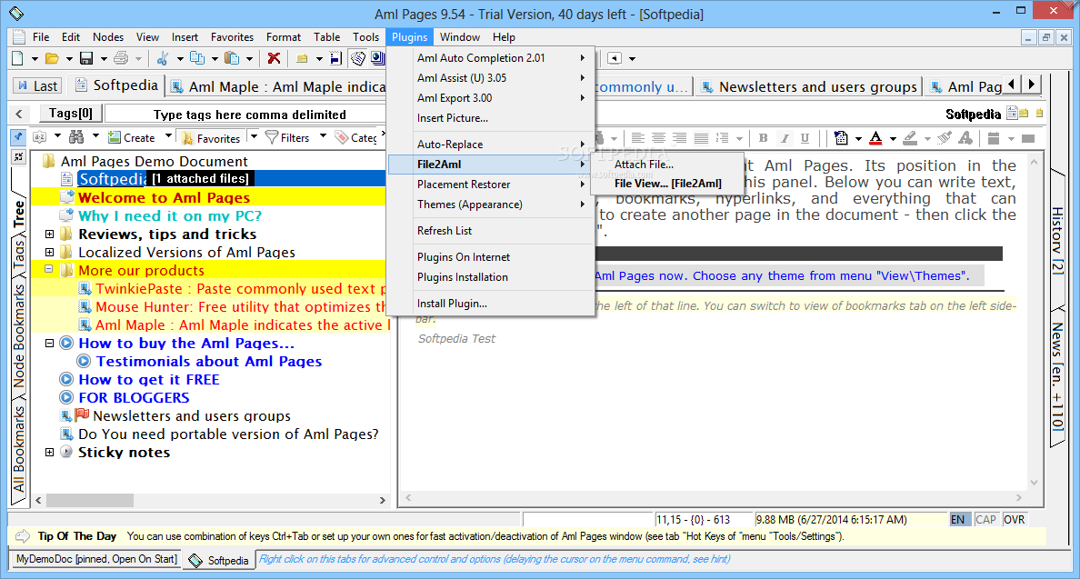The width and height of the screenshot is (1080, 579).
Task: Create a new document with the blank page icon
Action: pyautogui.click(x=18, y=58)
